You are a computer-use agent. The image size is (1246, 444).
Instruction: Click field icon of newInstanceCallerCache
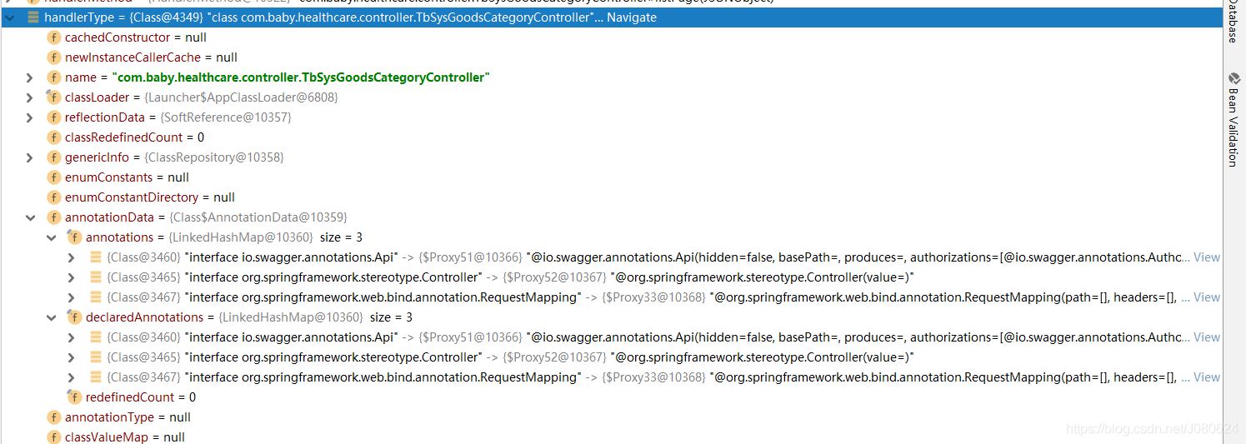click(54, 57)
